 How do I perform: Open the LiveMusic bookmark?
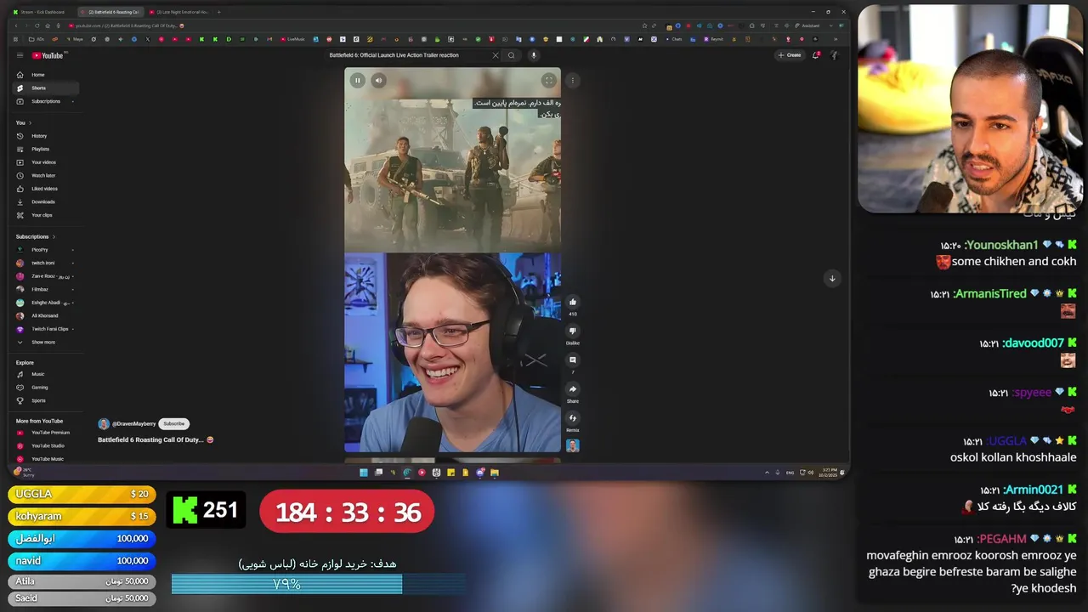coord(293,39)
